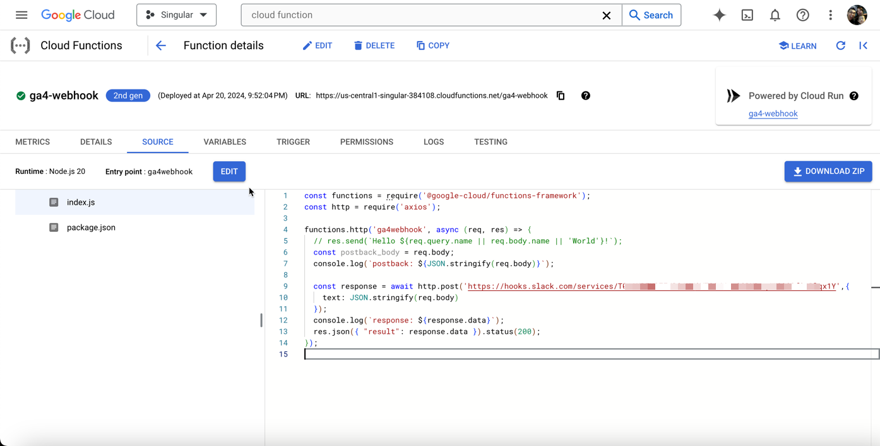Screen dimensions: 880x446
Task: Switch to the METRICS tab
Action: pyautogui.click(x=33, y=142)
